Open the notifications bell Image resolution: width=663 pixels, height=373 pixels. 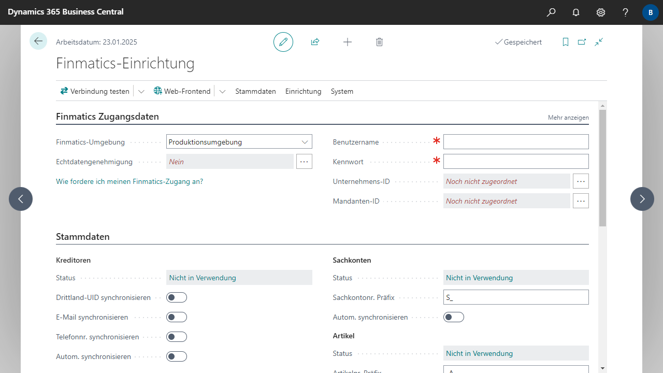pos(576,12)
